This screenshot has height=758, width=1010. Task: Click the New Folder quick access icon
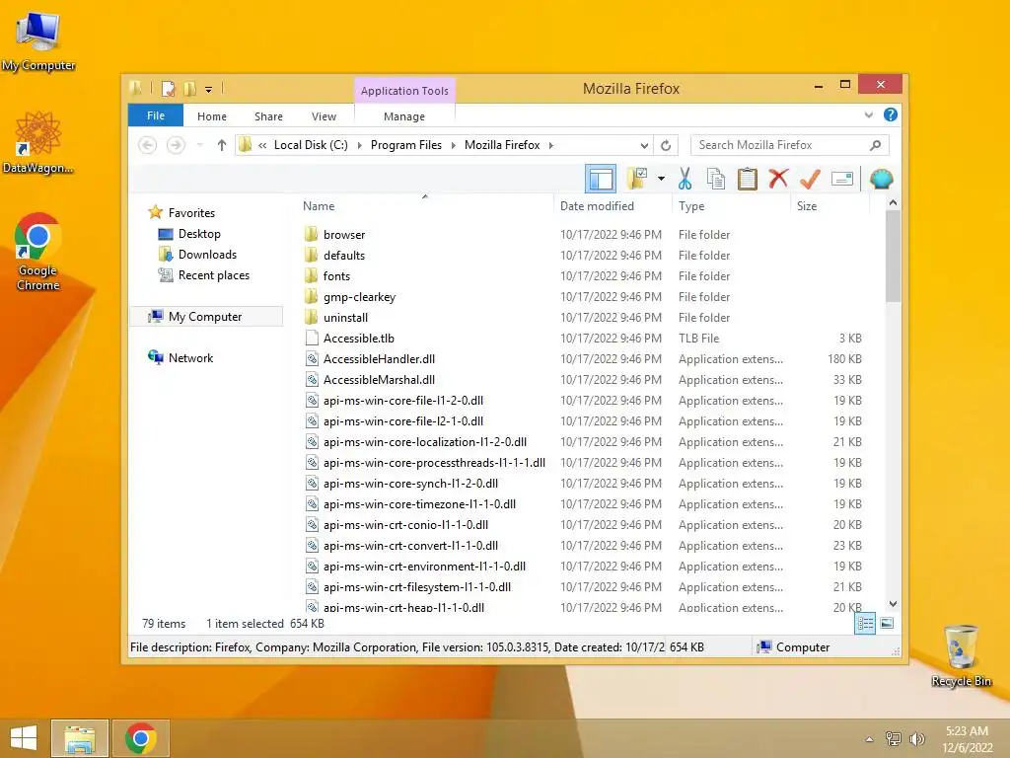[x=190, y=89]
